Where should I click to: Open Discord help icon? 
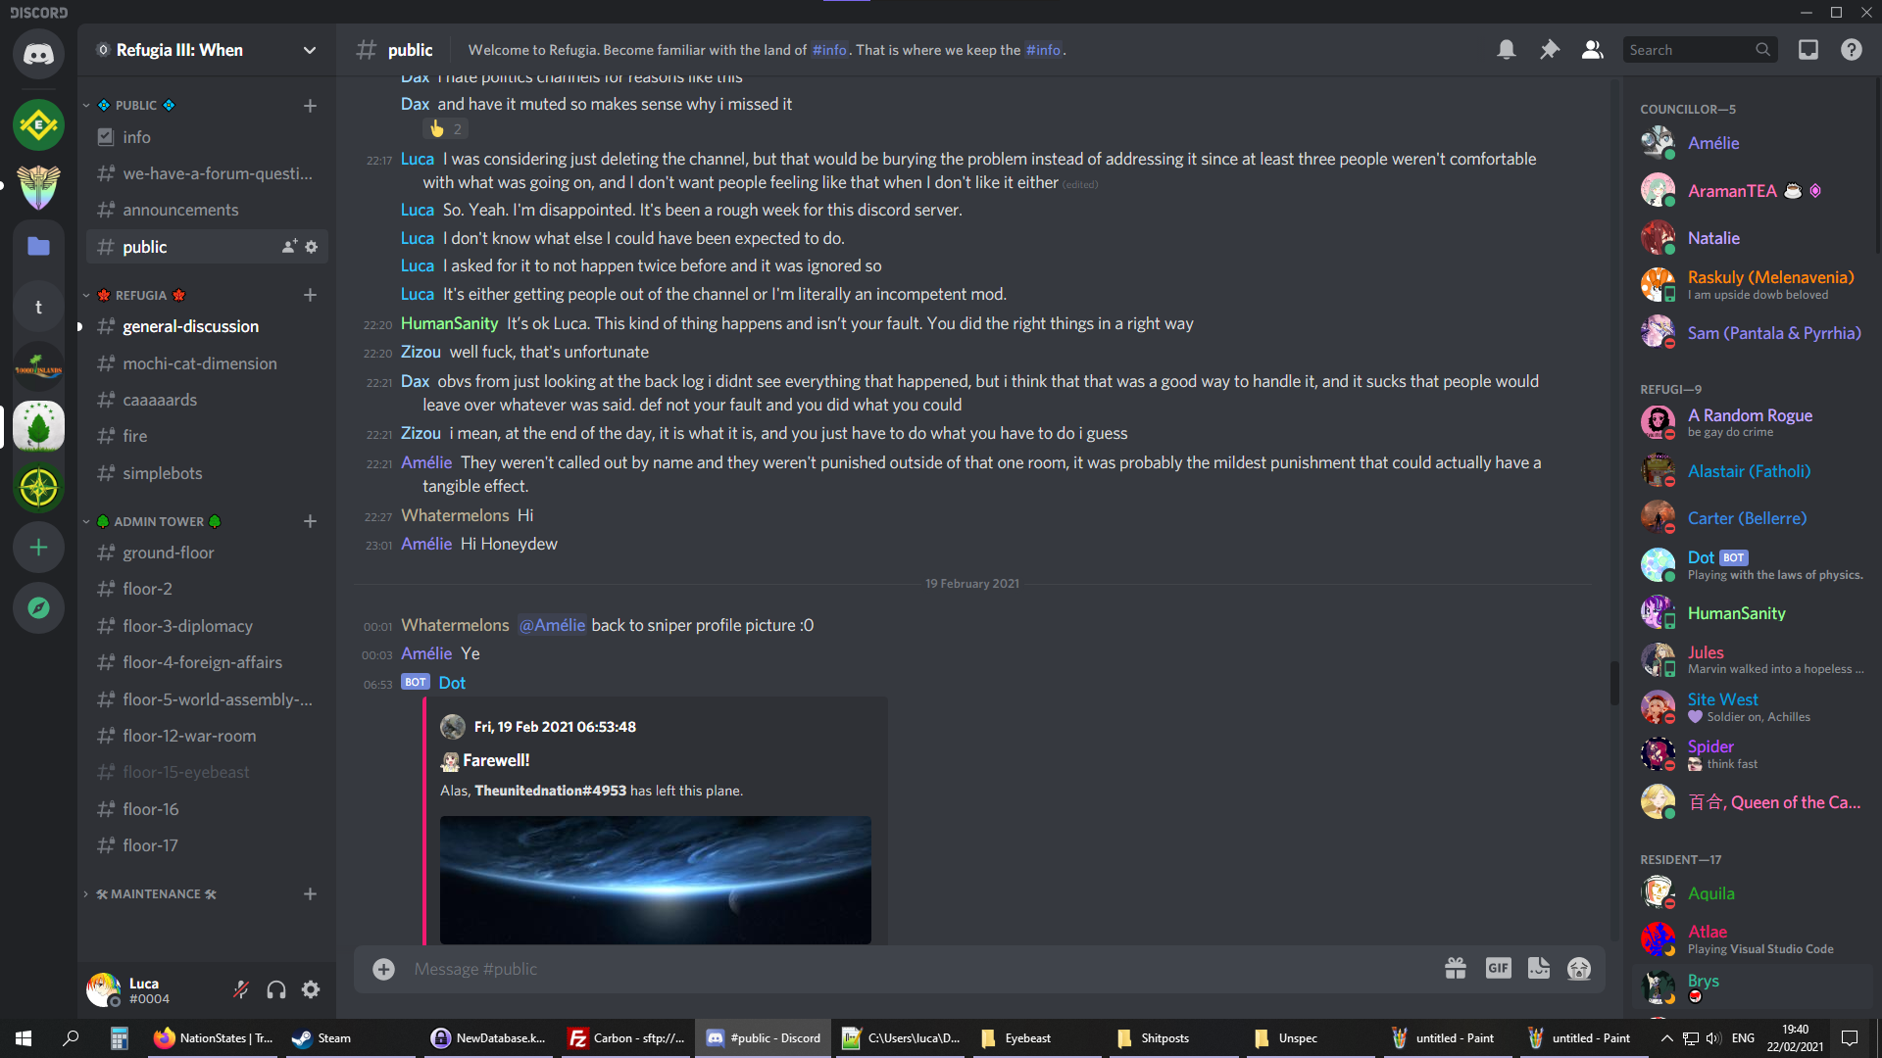pos(1852,50)
